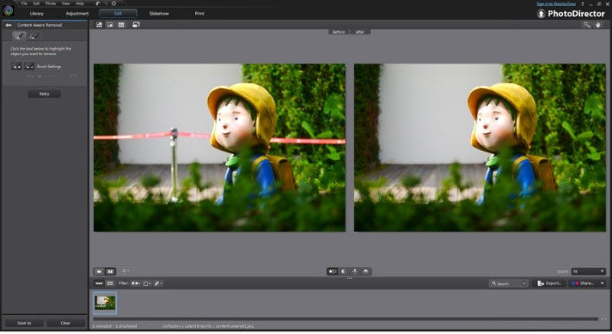Select the side-by-side before/after compare mode
This screenshot has height=334, width=612.
pos(332,271)
